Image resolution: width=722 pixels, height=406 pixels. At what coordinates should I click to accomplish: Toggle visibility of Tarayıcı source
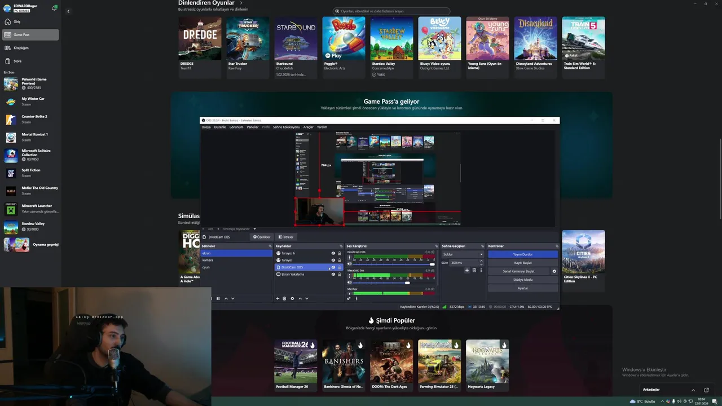point(333,260)
